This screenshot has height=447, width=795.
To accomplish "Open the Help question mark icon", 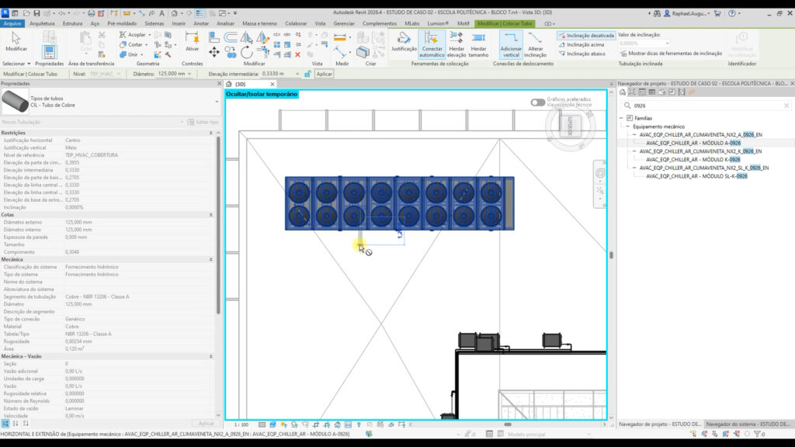I will (731, 13).
